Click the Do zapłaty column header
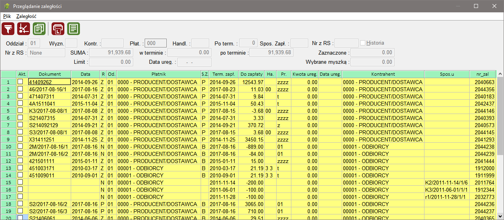The width and height of the screenshot is (504, 220). pyautogui.click(x=251, y=74)
